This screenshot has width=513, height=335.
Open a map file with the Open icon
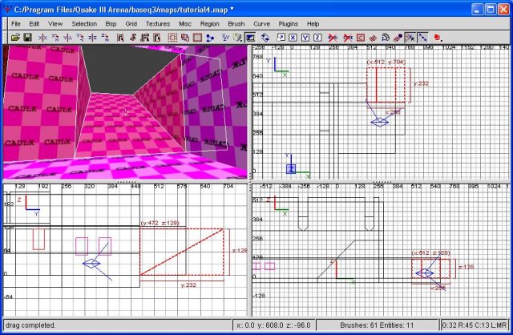pos(15,38)
